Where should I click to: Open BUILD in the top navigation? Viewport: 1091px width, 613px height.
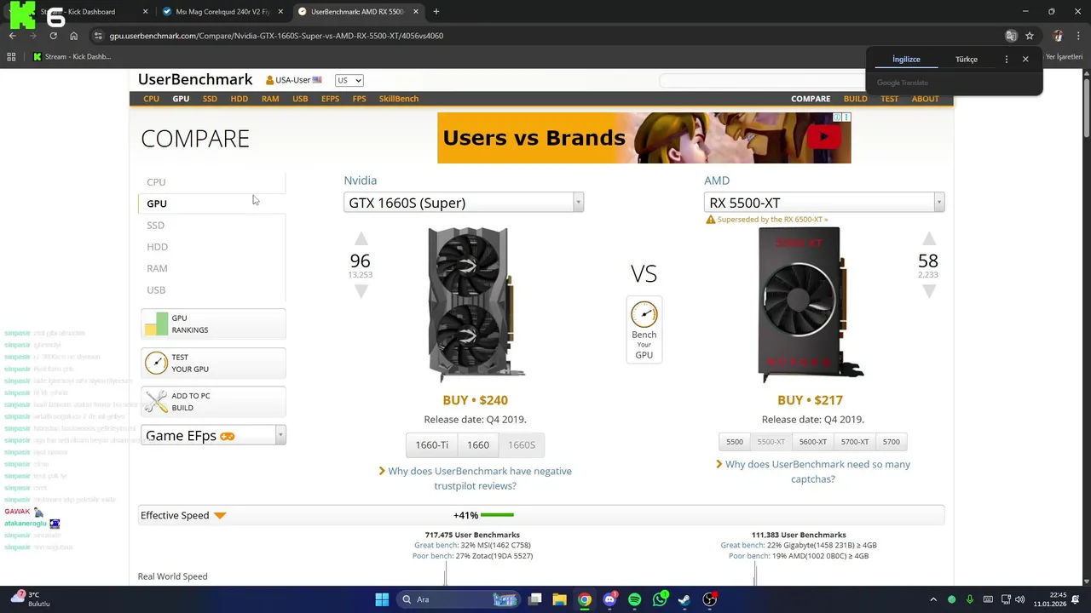(x=855, y=99)
